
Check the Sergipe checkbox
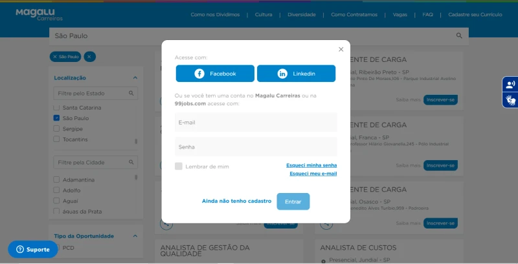click(56, 128)
